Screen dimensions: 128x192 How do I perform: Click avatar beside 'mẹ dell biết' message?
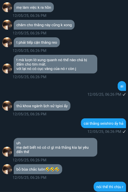(x=7, y=152)
